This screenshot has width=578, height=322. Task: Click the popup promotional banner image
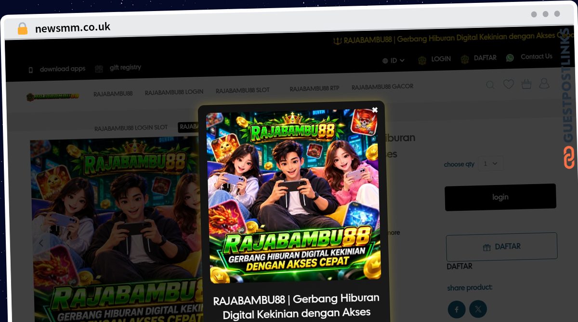(293, 196)
